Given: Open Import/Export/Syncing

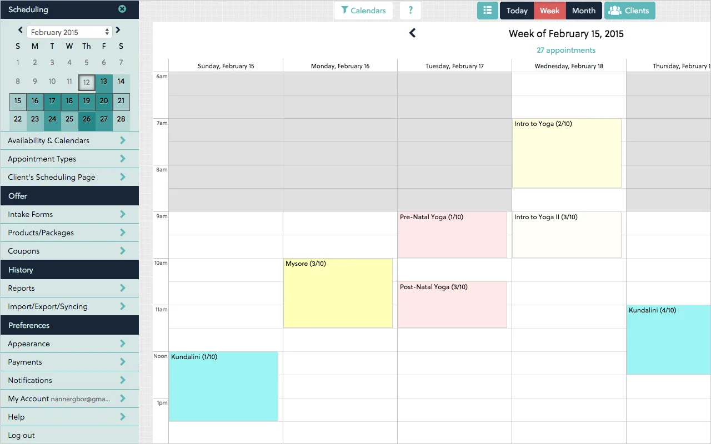Looking at the screenshot, I should click(x=69, y=306).
